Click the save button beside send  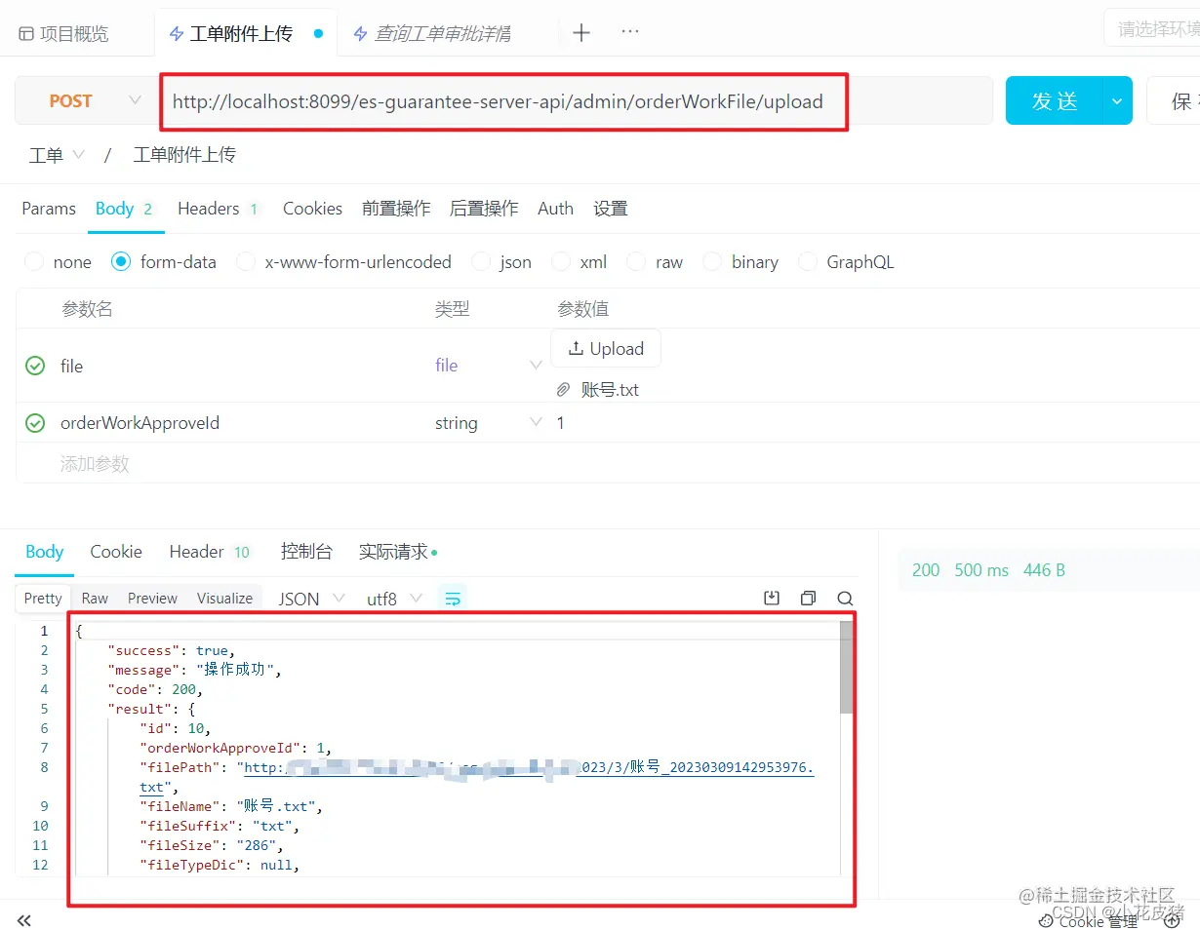coord(1176,100)
